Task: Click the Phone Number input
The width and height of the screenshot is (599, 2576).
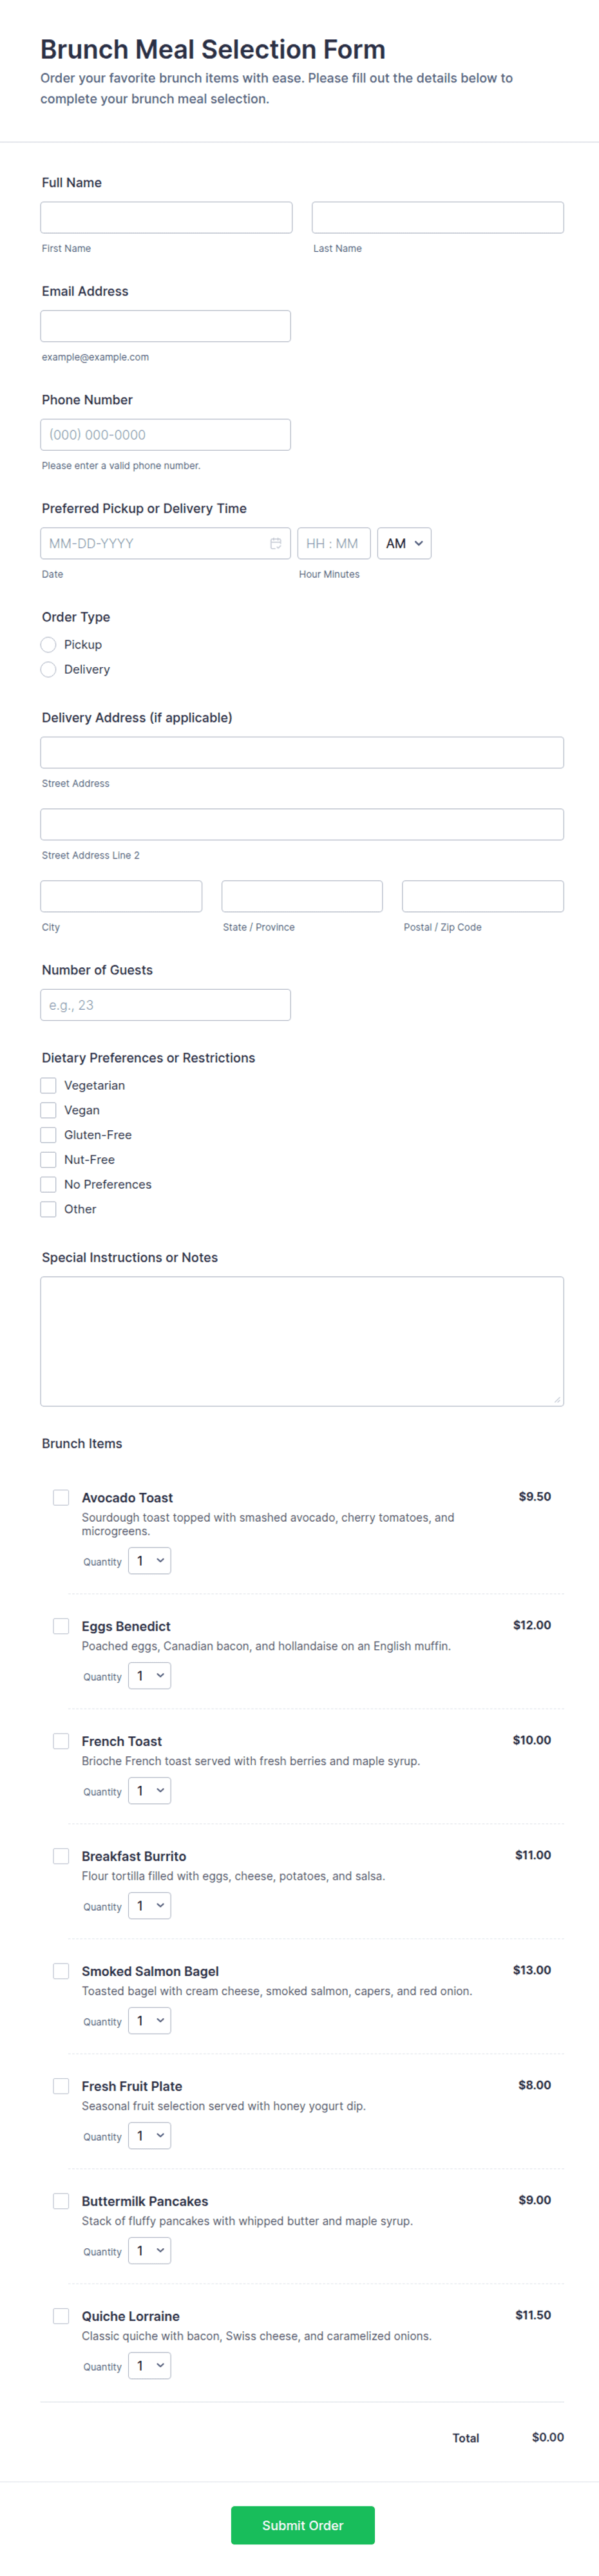Action: [166, 434]
